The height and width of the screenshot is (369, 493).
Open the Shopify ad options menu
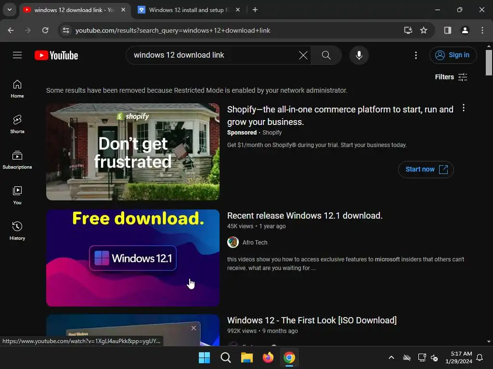[464, 108]
